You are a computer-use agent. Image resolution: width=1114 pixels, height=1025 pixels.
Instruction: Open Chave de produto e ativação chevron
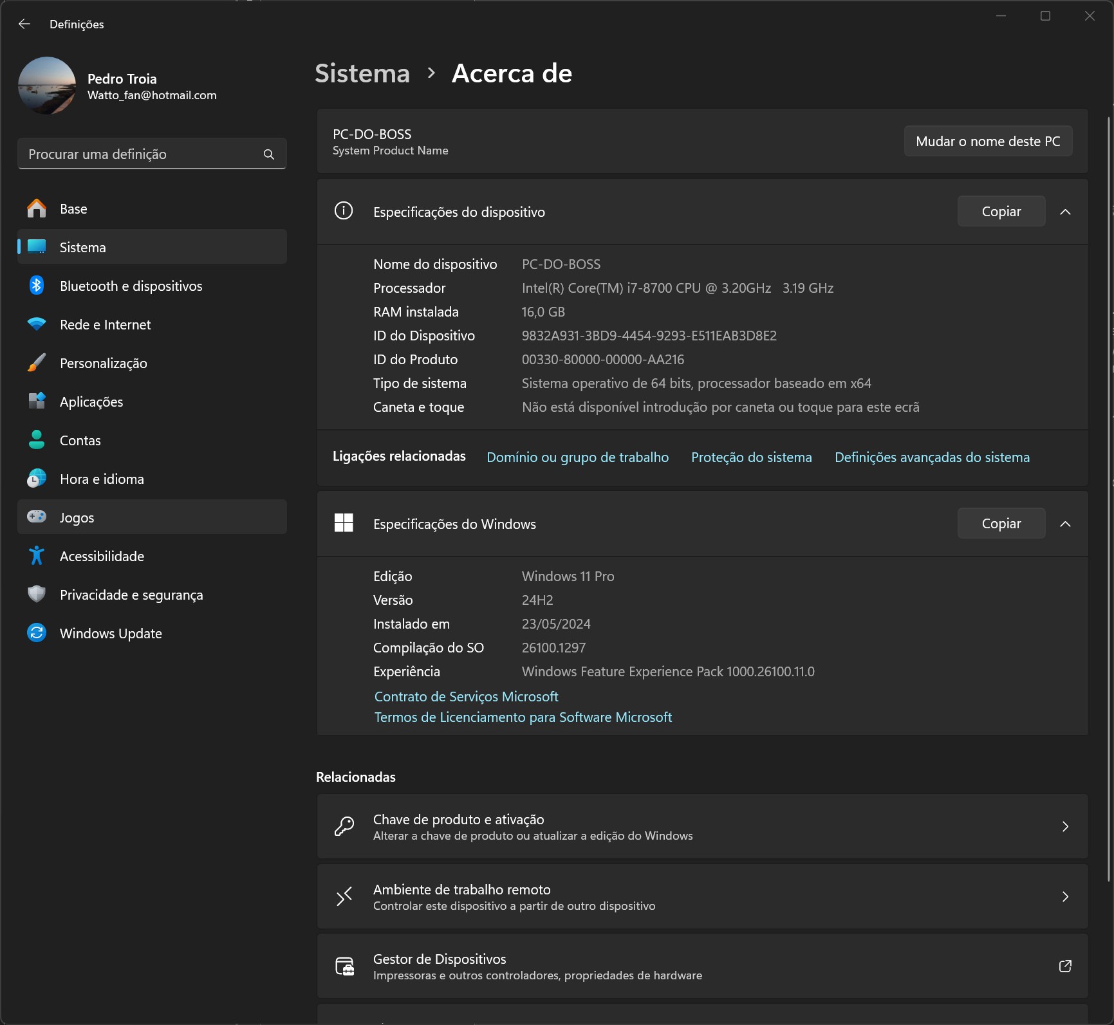pyautogui.click(x=1065, y=826)
